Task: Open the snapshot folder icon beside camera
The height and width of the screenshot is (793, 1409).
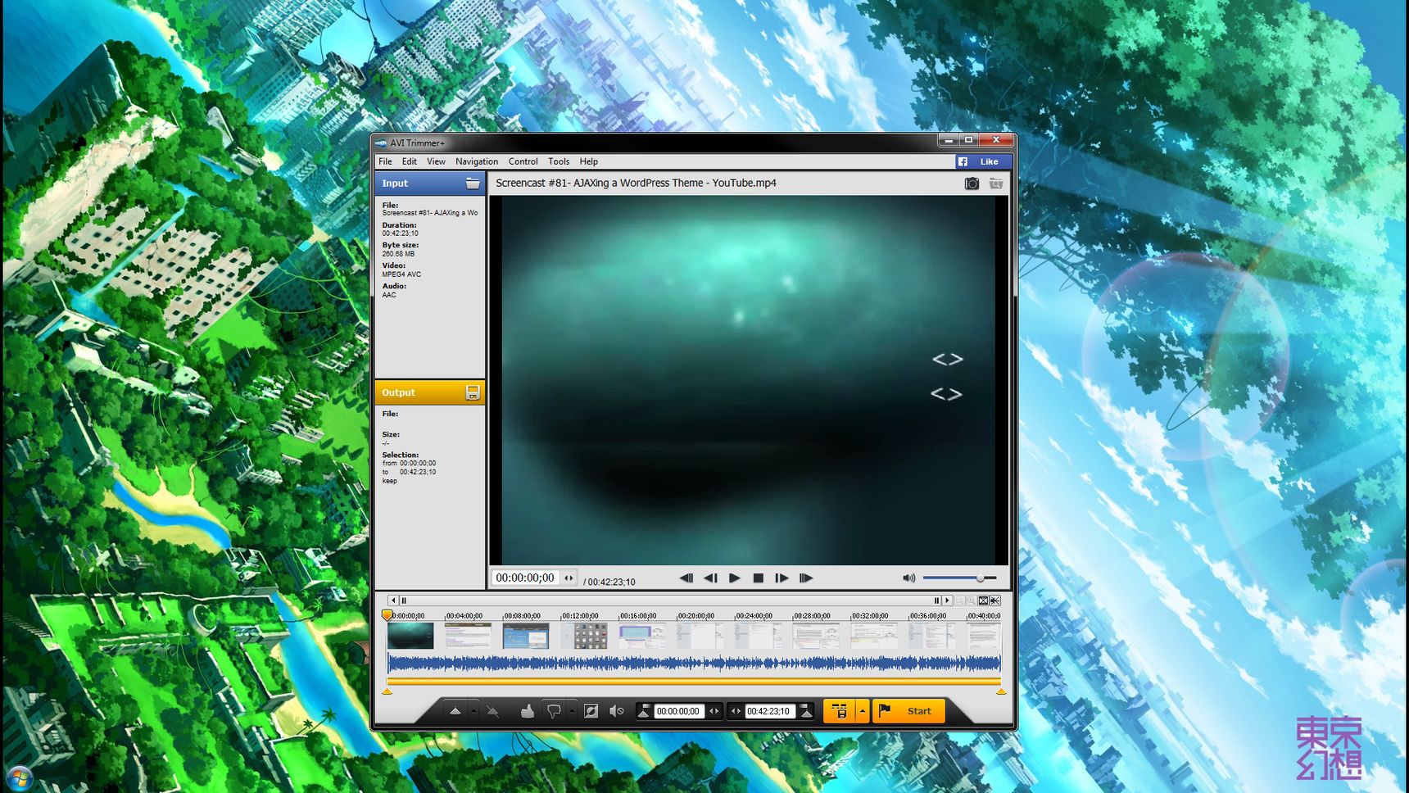Action: tap(996, 184)
